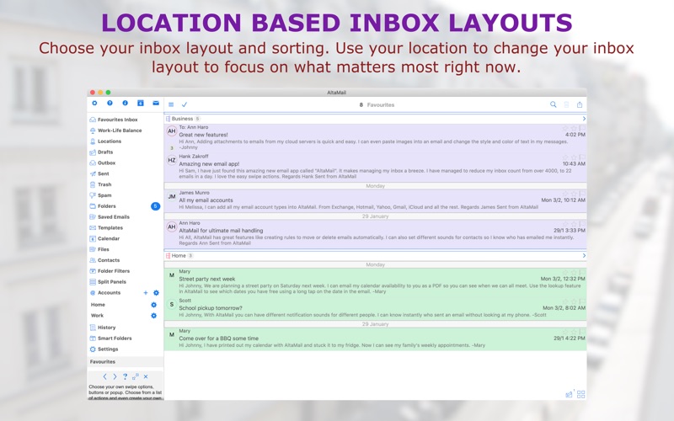Image resolution: width=674 pixels, height=421 pixels.
Task: Go to next tip with right chevron
Action: 115,376
